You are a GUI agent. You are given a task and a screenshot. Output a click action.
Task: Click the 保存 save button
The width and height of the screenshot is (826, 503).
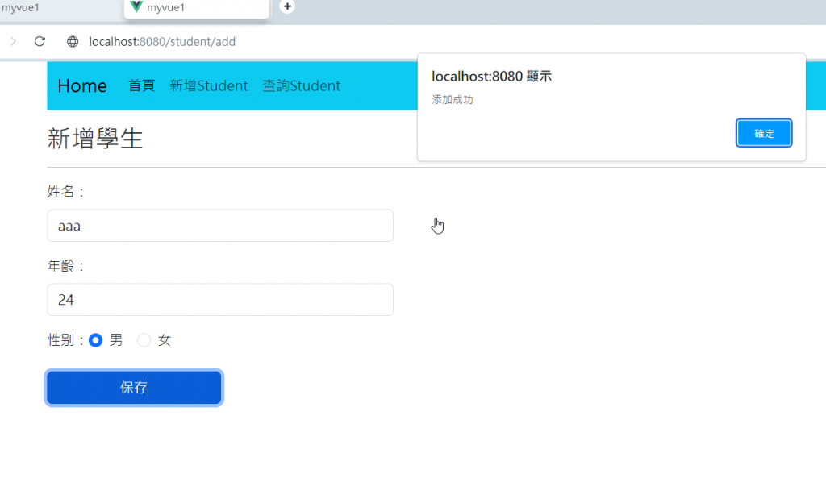click(135, 388)
